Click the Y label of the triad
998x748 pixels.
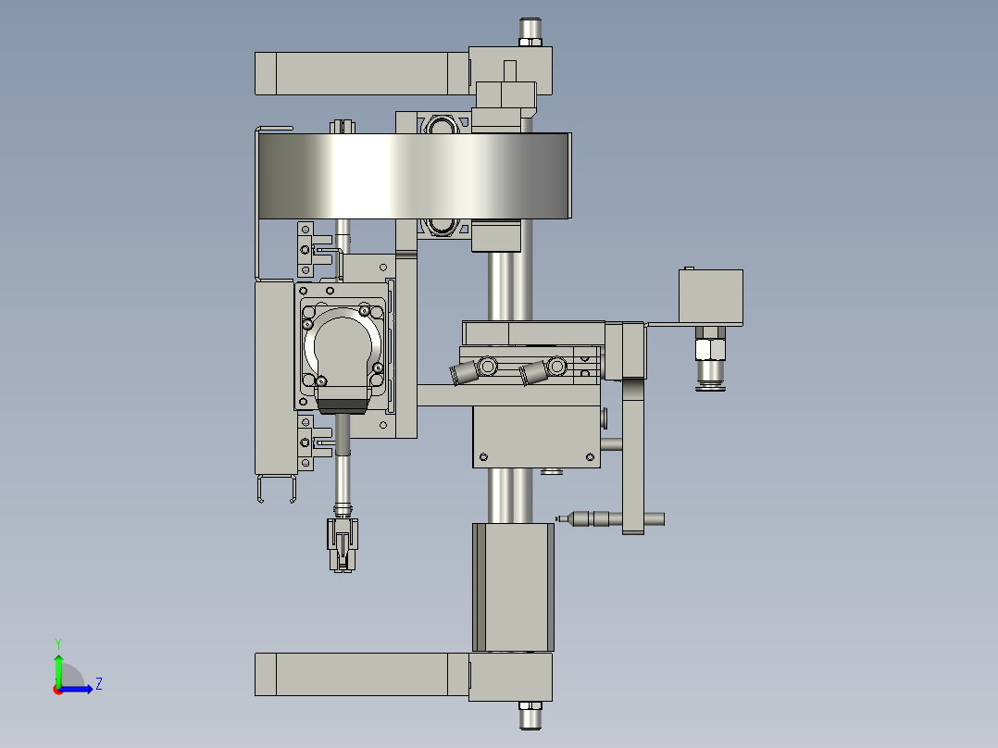[58, 643]
